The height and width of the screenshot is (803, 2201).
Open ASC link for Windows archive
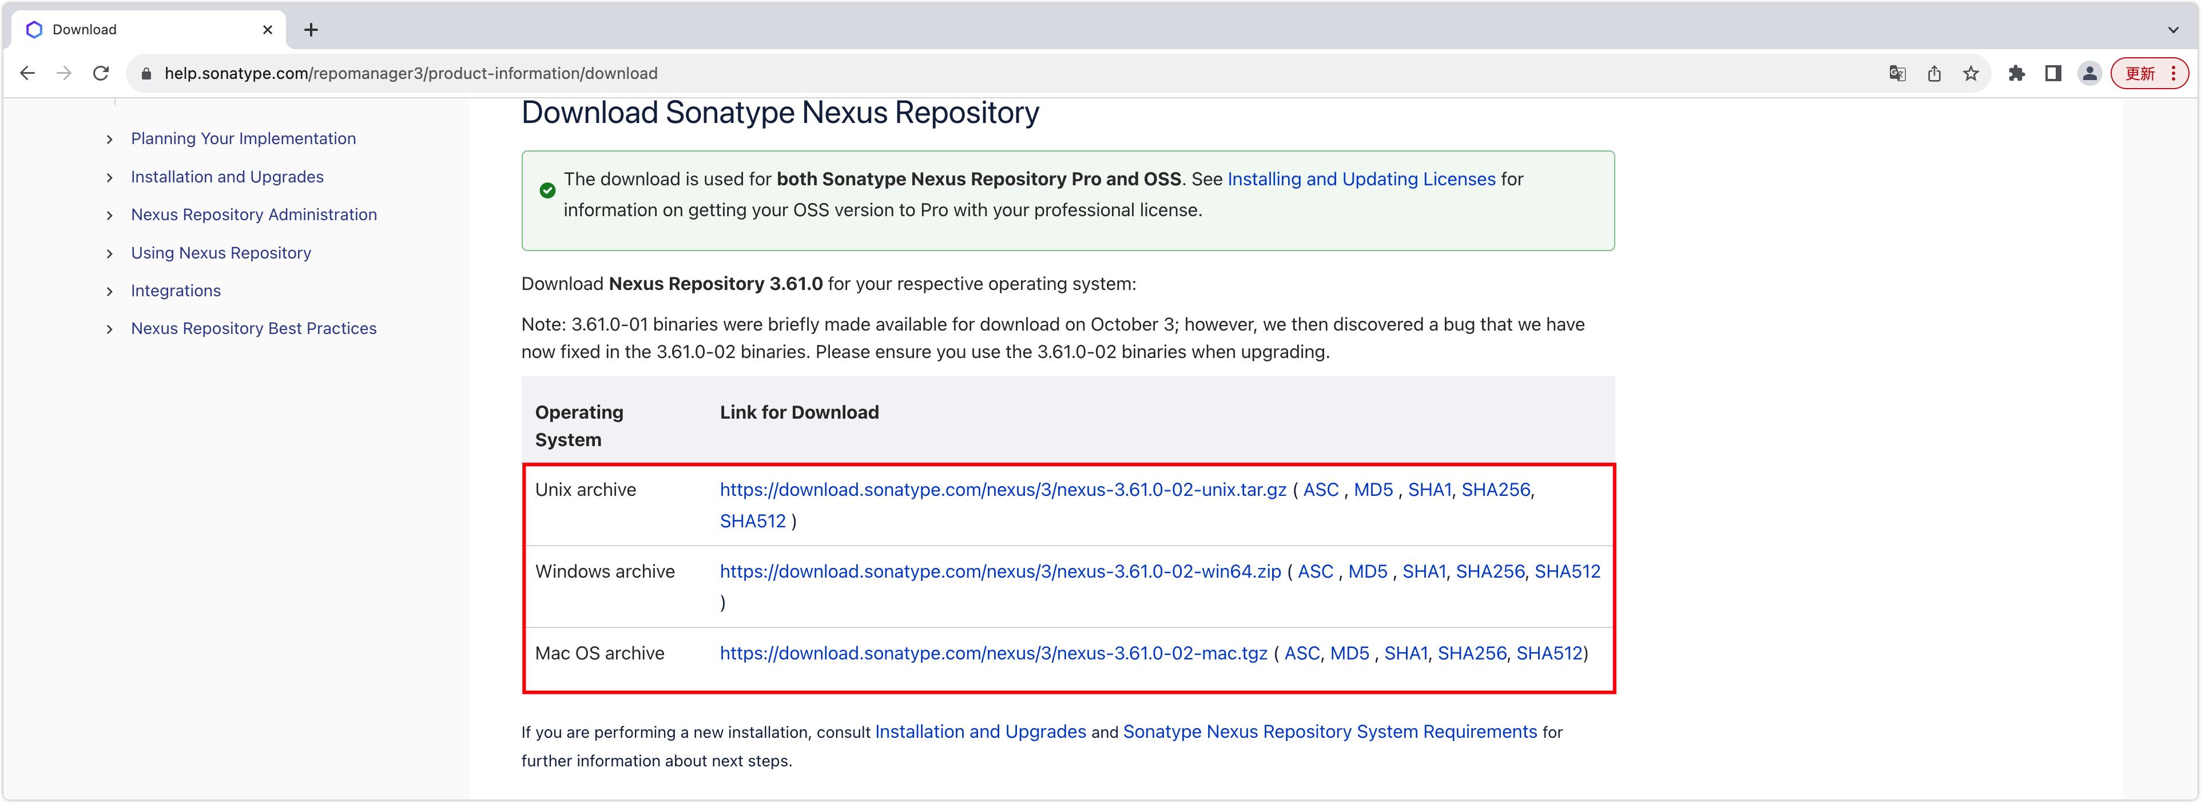(1316, 571)
